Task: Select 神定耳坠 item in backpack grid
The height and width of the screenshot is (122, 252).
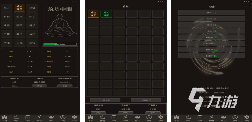Action: pos(93,14)
